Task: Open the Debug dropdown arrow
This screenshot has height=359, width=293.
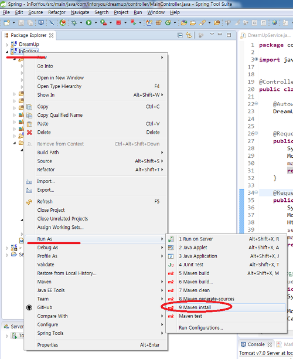Action: point(81,22)
